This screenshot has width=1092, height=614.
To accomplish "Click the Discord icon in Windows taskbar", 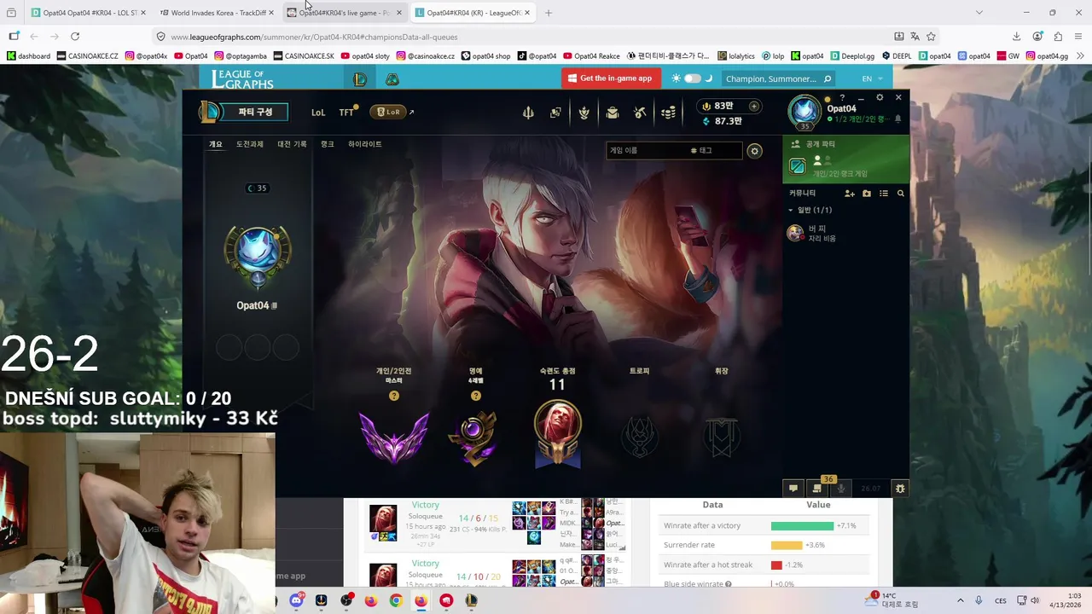I will coord(296,600).
